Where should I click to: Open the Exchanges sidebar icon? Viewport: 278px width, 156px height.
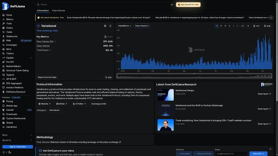pyautogui.click(x=3, y=45)
